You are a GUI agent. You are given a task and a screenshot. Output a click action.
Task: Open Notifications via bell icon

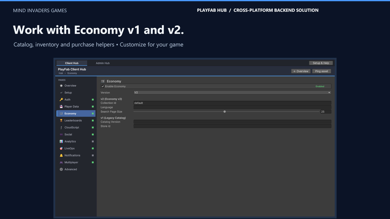(61, 155)
